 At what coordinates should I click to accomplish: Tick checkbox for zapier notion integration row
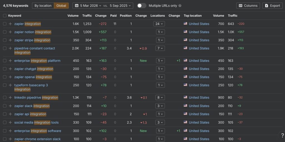(x=4, y=32)
